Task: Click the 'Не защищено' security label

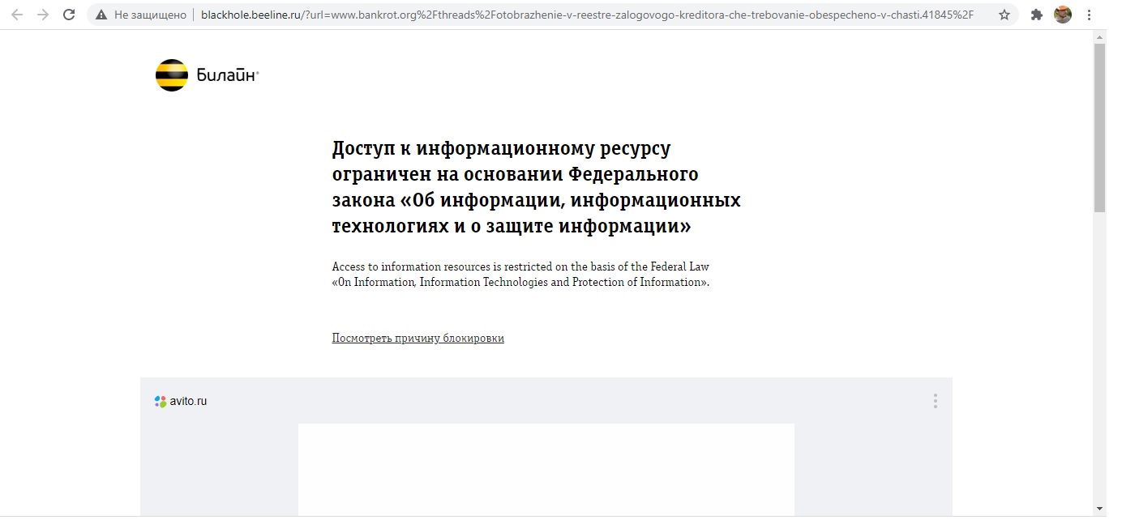Action: pos(150,15)
